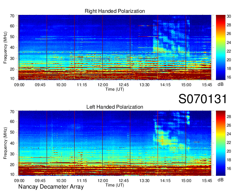The height and width of the screenshot is (191, 235).
Task: Click the 28 dB tick on Left Handed color bar
Action: click(229, 117)
